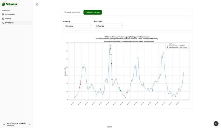221x128 pixels.
Task: Open the Country dropdown showing Germany
Action: (78, 26)
